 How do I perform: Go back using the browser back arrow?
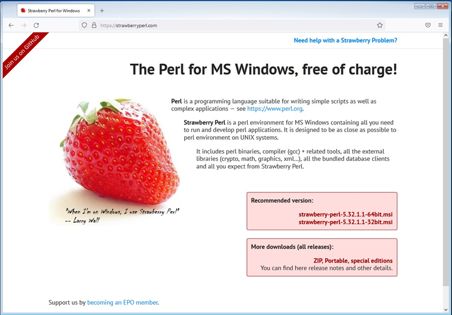coord(11,25)
